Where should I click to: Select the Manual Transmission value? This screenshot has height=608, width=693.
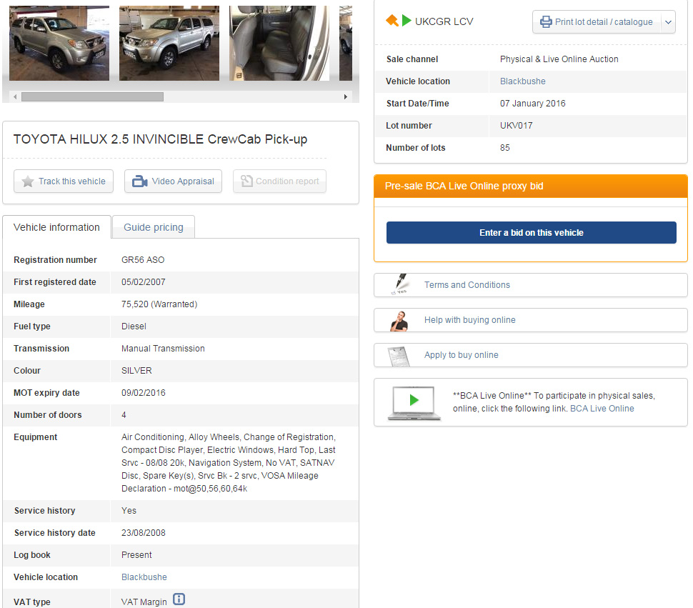click(163, 349)
